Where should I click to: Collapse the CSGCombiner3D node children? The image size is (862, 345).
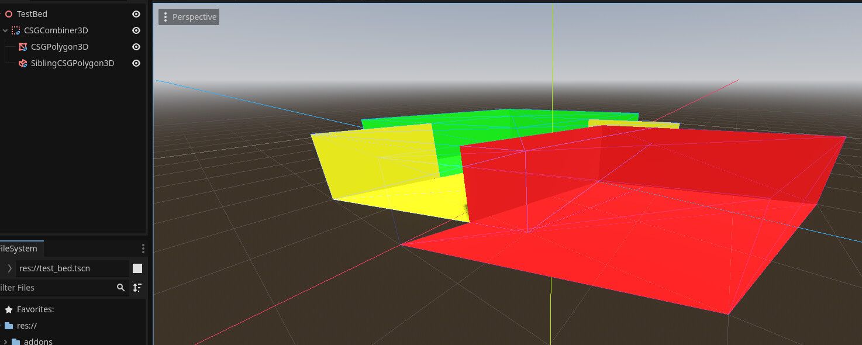[5, 30]
